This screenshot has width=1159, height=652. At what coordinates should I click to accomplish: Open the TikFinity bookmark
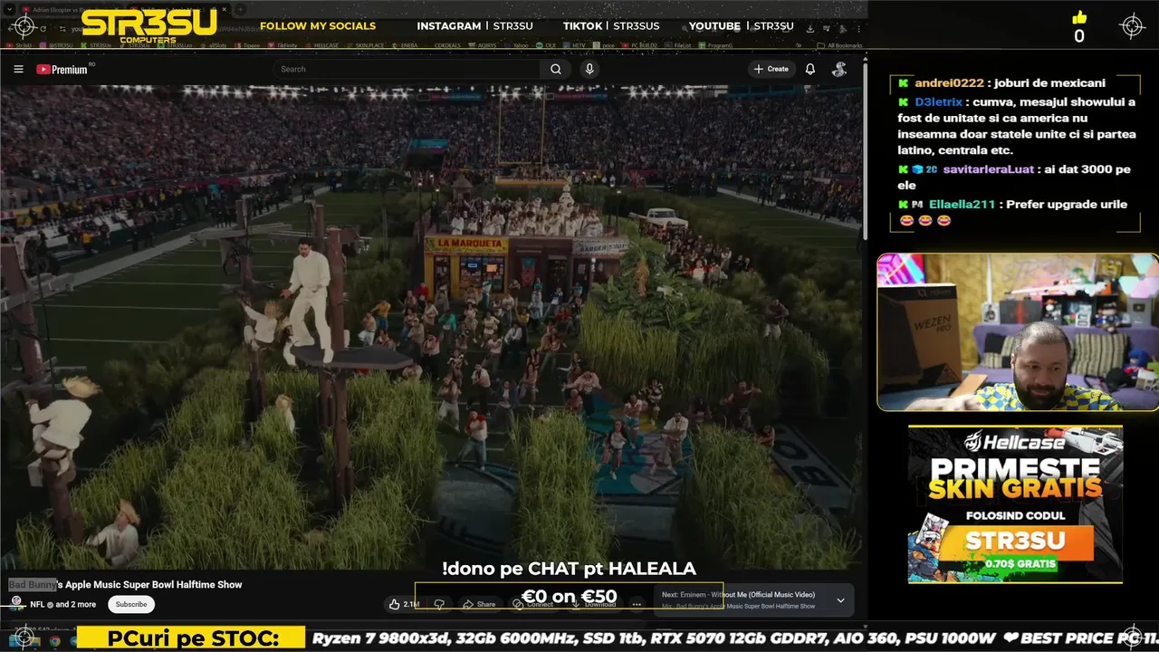[x=283, y=45]
